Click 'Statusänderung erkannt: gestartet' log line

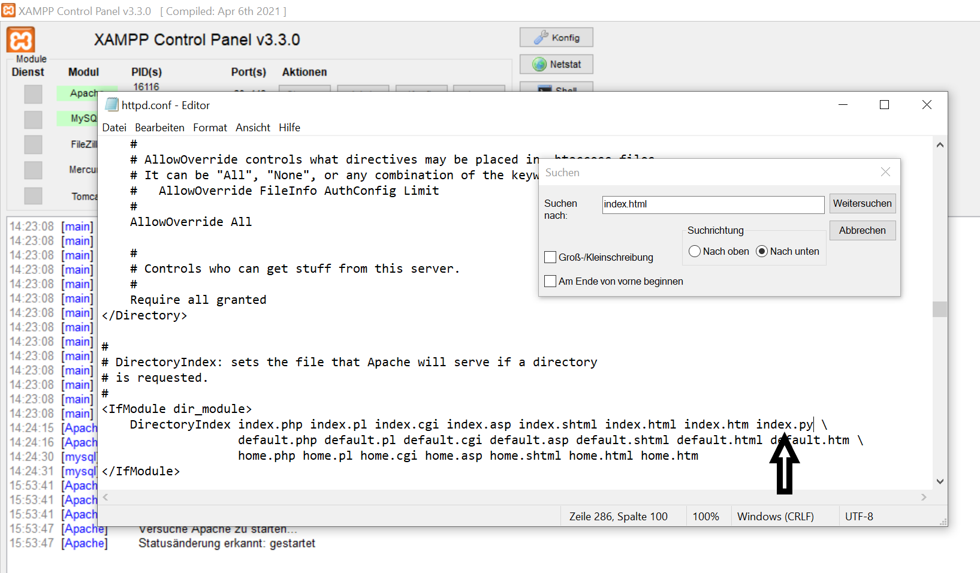point(227,543)
